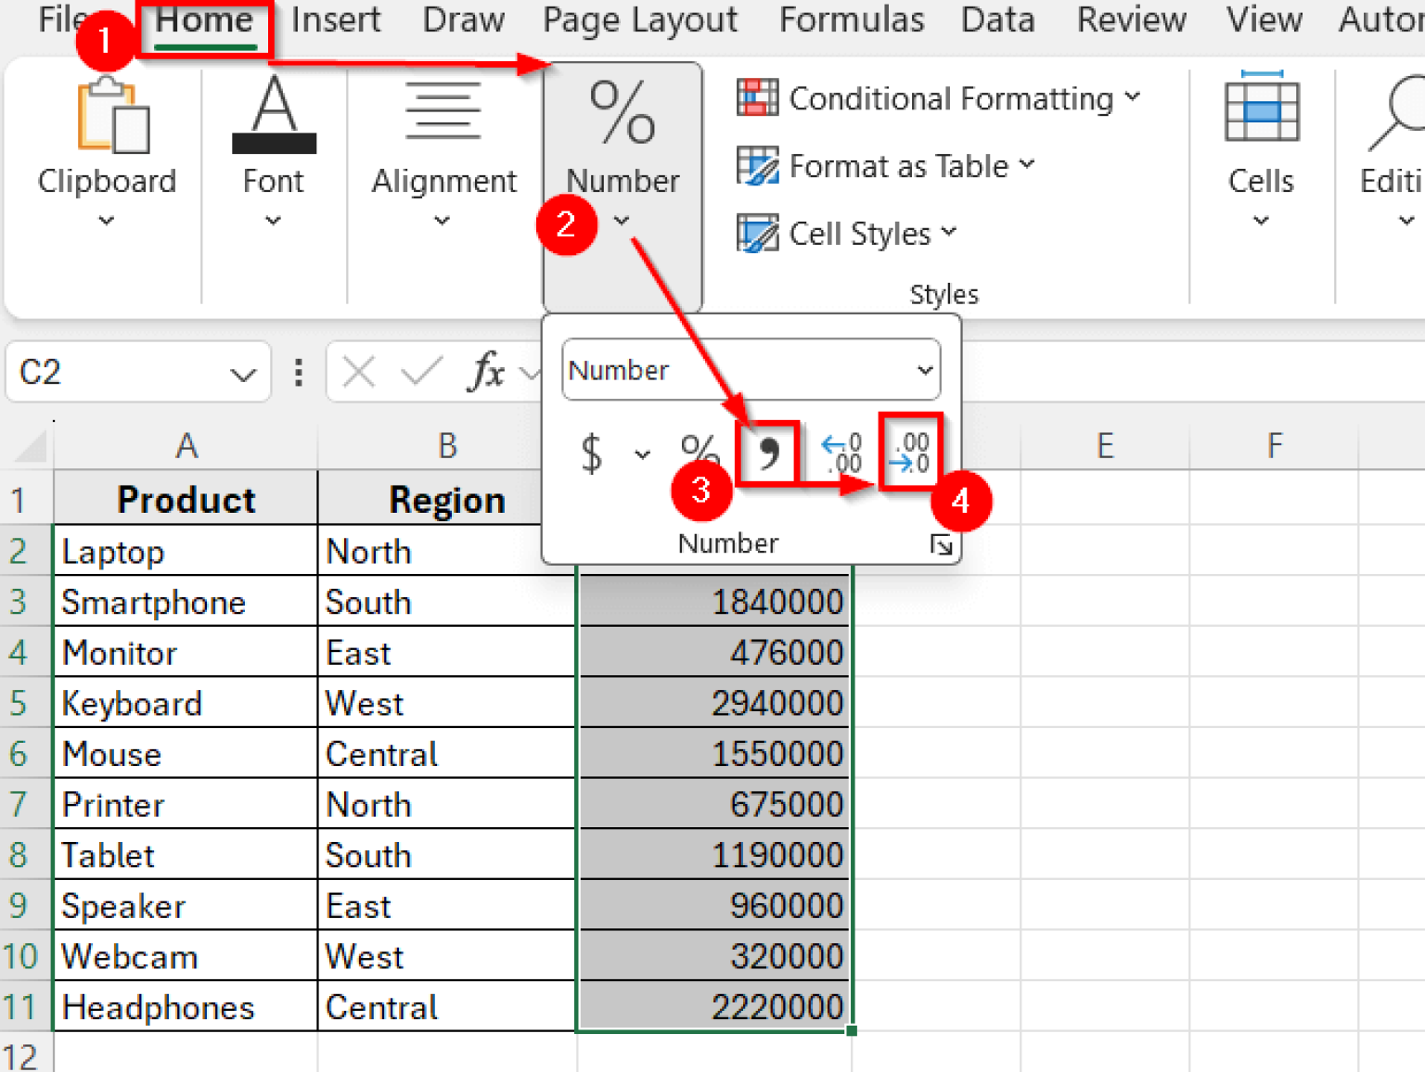1425x1072 pixels.
Task: Click the Comma Style button
Action: pos(767,453)
